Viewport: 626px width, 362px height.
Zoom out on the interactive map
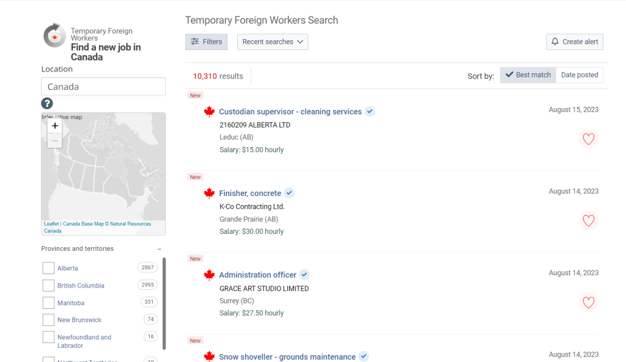[x=55, y=141]
